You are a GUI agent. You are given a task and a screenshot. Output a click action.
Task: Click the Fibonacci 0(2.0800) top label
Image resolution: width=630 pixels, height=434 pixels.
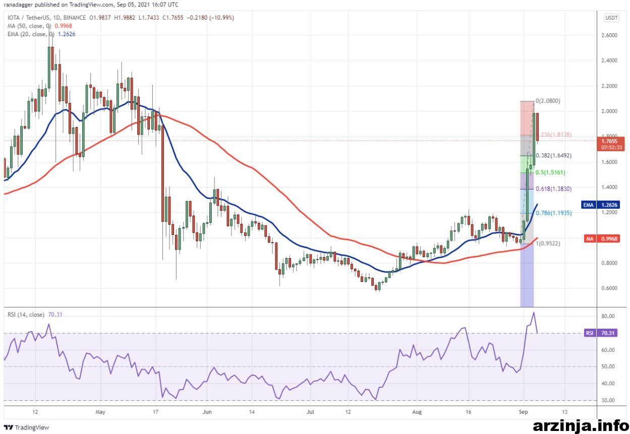coord(548,101)
